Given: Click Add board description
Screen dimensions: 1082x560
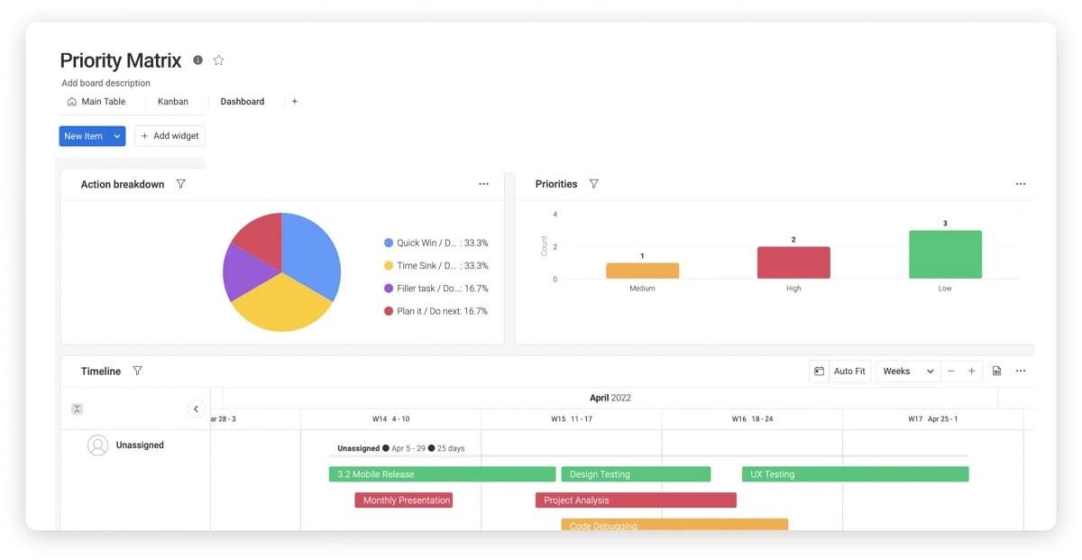Looking at the screenshot, I should (105, 82).
